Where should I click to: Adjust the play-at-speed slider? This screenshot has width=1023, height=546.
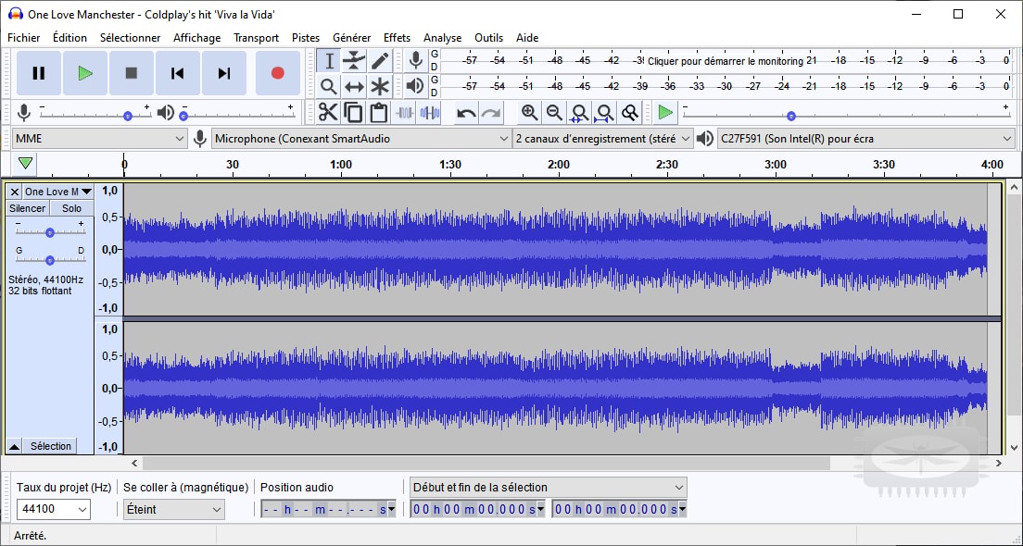tap(791, 116)
